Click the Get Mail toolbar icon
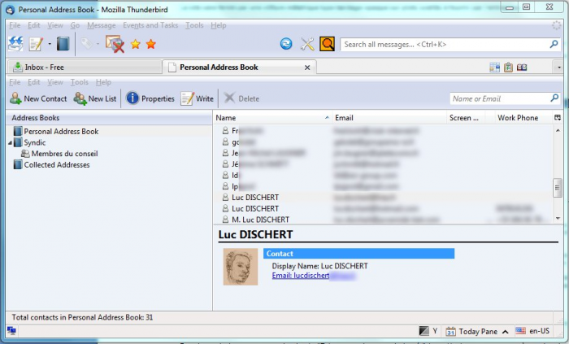The width and height of the screenshot is (569, 344). point(15,44)
